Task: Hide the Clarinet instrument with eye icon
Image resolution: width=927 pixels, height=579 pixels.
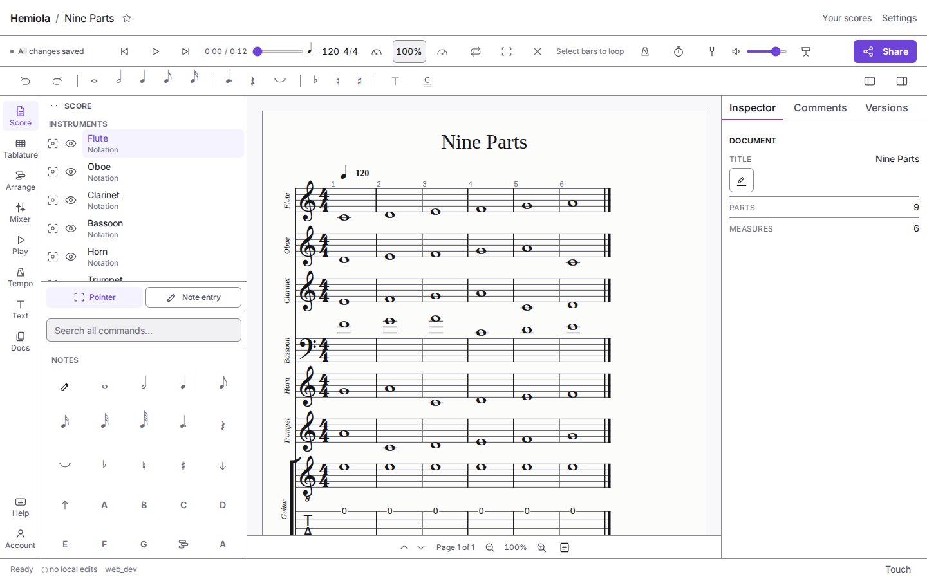Action: coord(71,200)
